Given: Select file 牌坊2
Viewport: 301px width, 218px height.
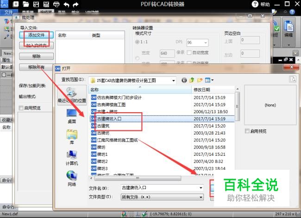Looking at the screenshot, I should tap(99, 161).
